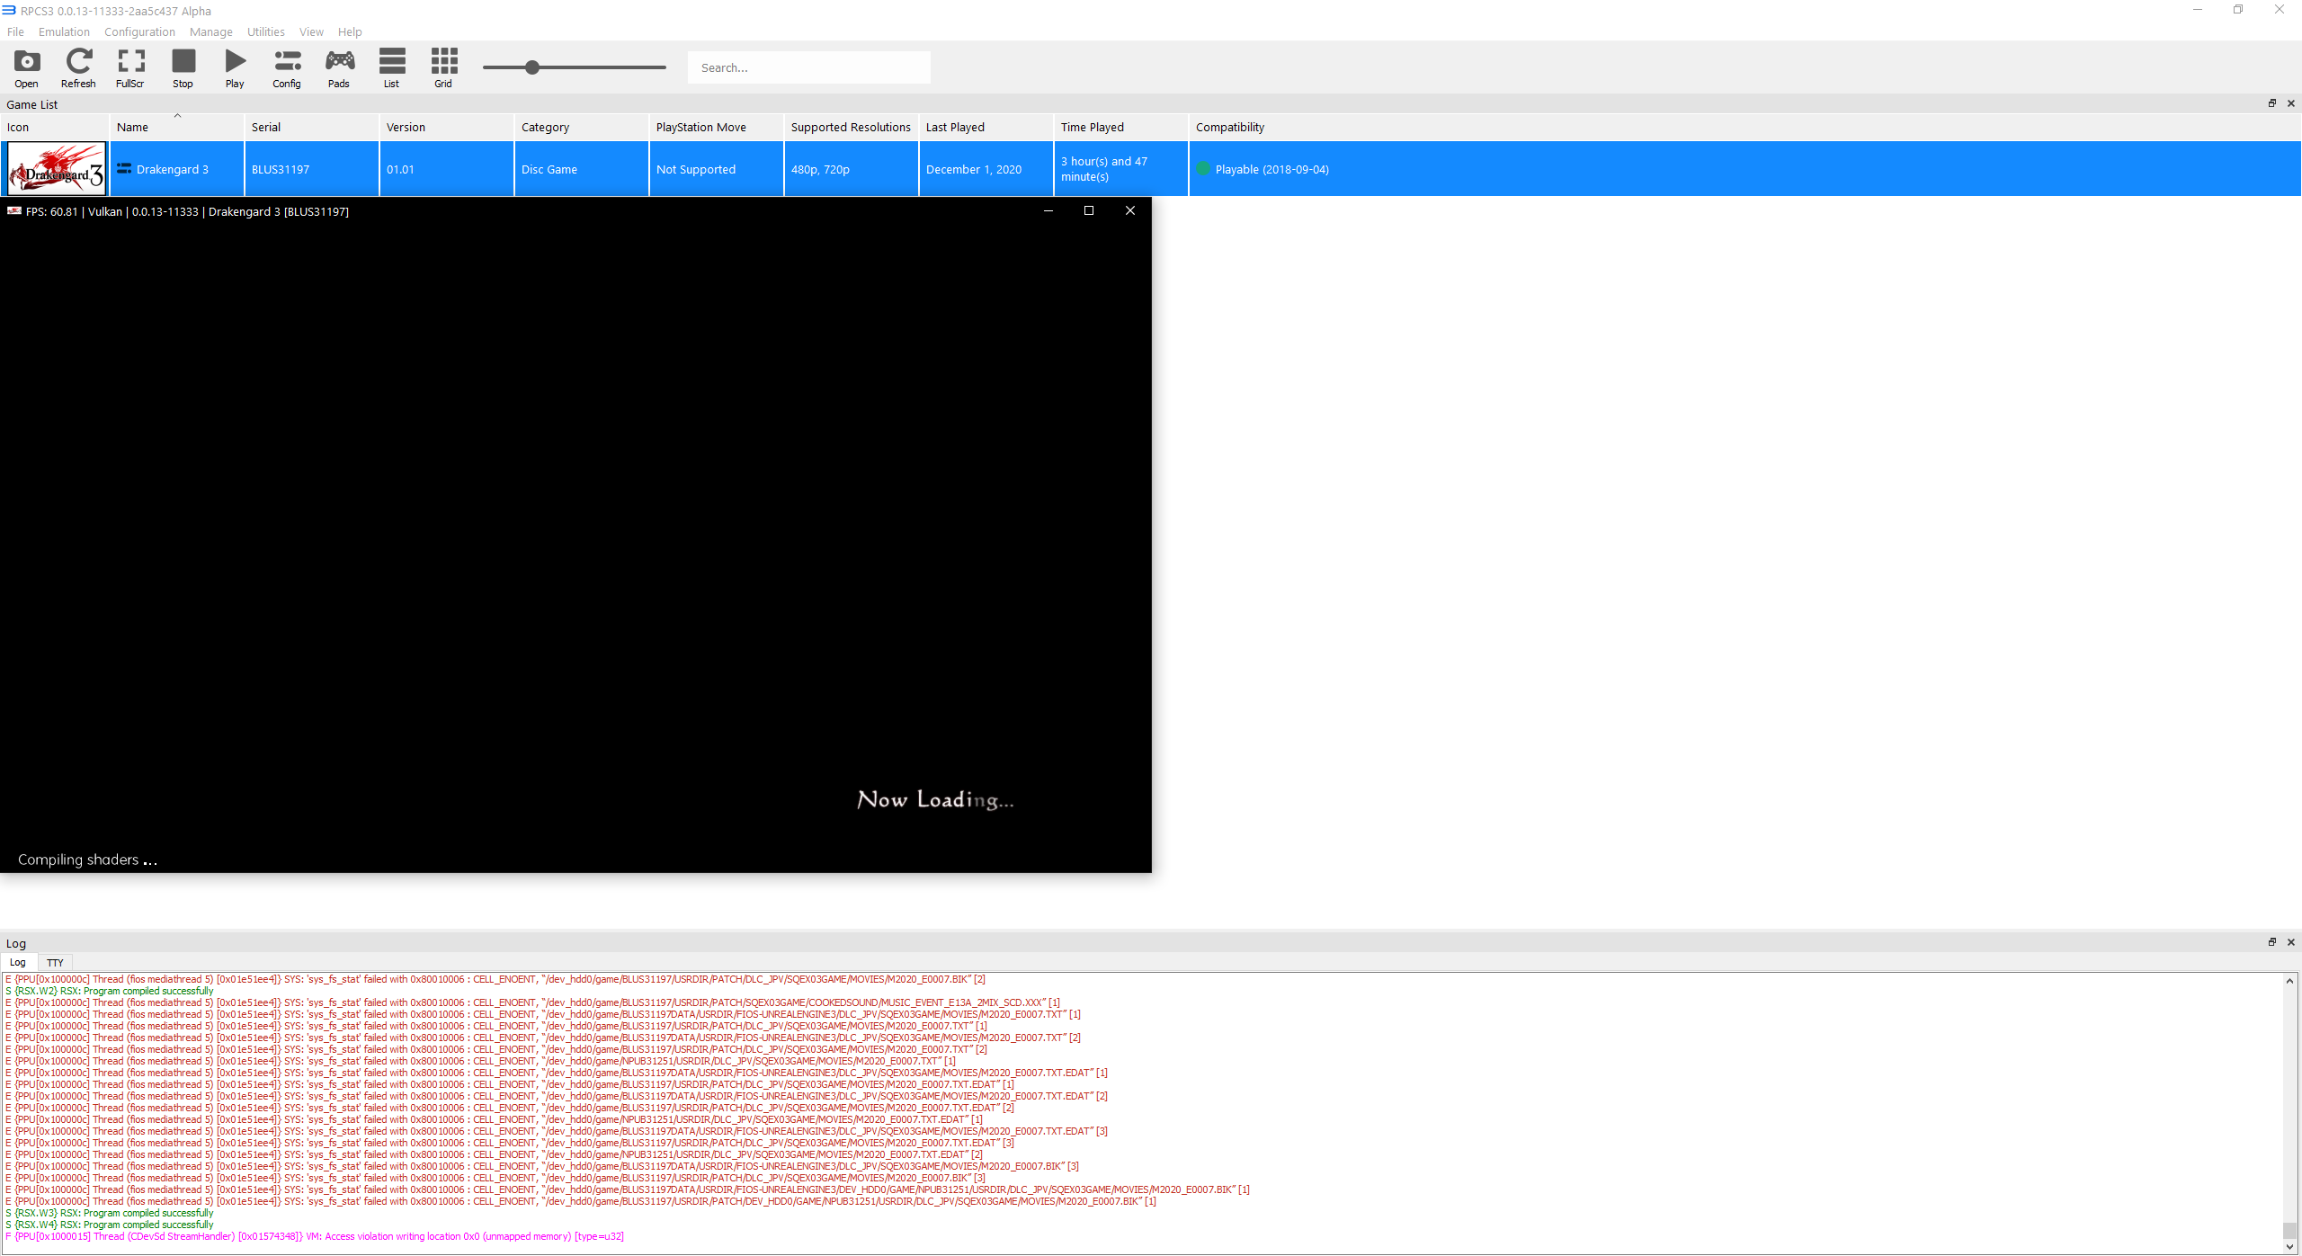Select the Log tab
The width and height of the screenshot is (2302, 1256).
(x=18, y=963)
